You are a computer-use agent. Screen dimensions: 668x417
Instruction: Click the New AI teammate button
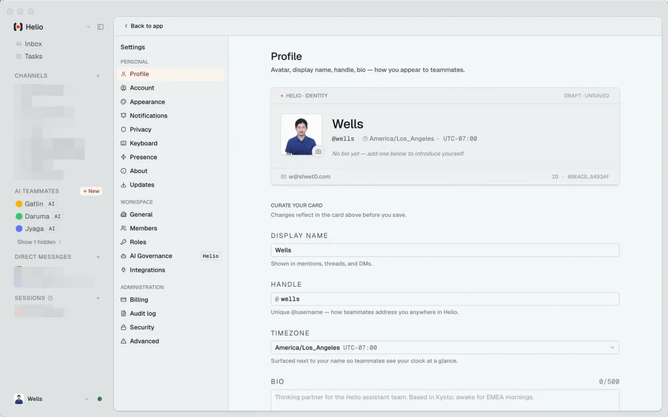click(91, 192)
